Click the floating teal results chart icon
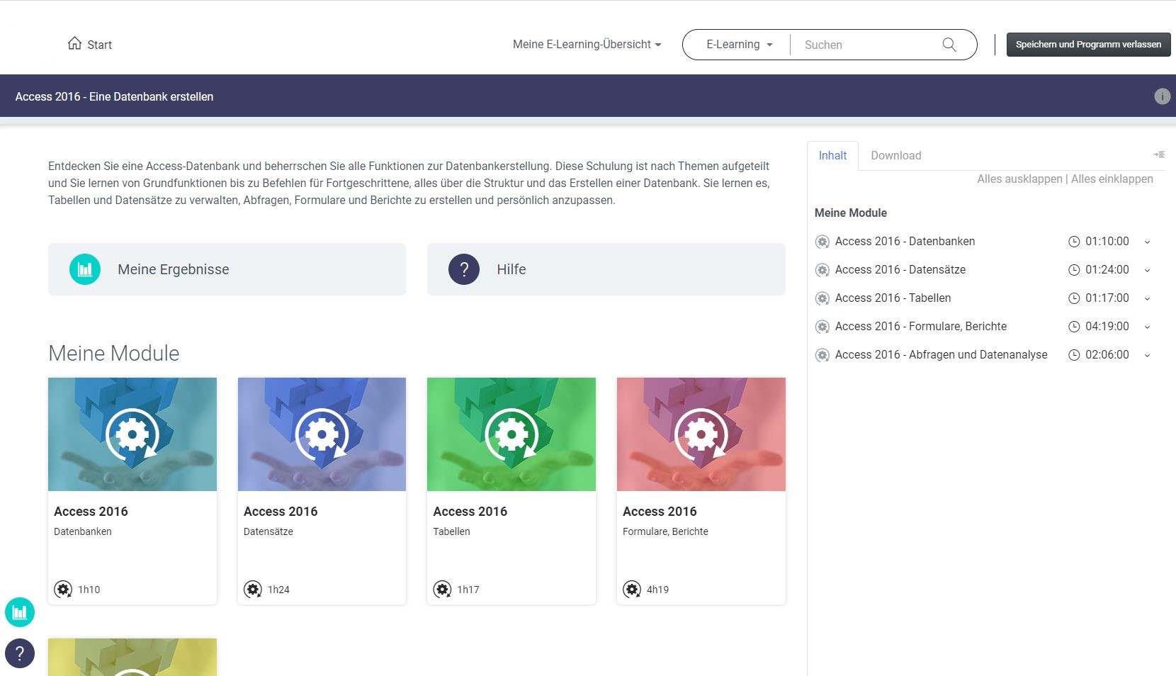This screenshot has height=676, width=1176. pos(20,612)
